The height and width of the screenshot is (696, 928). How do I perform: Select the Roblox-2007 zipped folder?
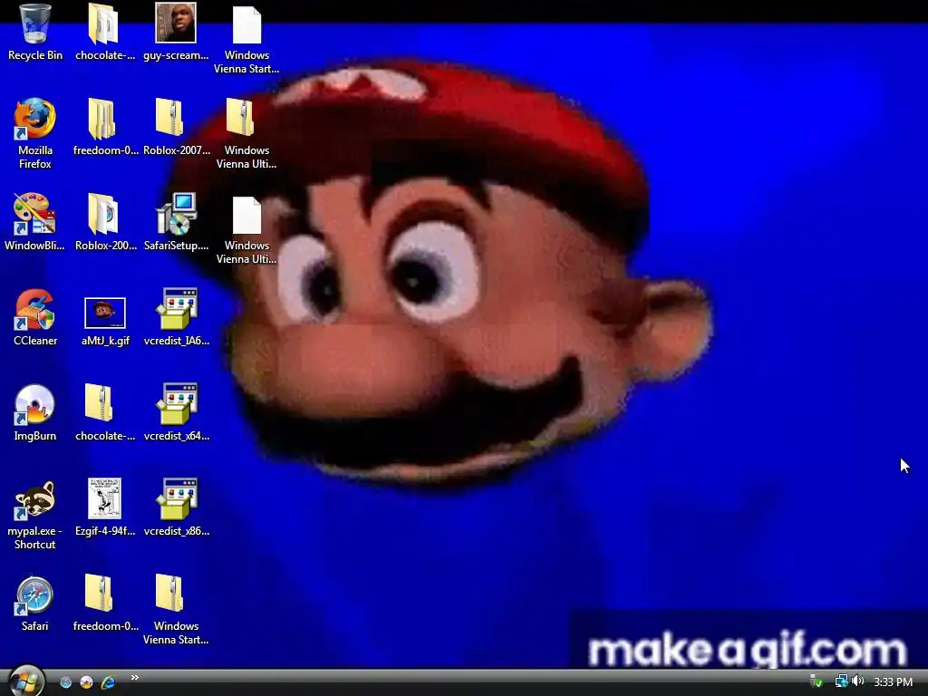click(x=169, y=117)
